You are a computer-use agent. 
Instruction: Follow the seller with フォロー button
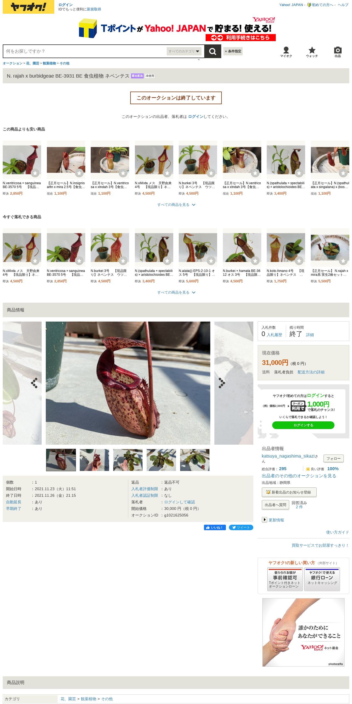click(333, 458)
